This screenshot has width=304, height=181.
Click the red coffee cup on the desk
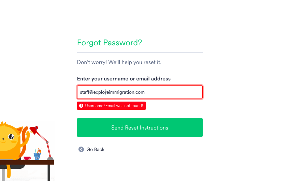pyautogui.click(x=27, y=158)
